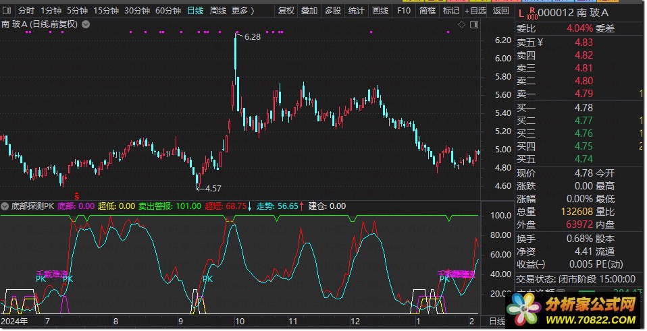Click 日线 period label at axis corner
The width and height of the screenshot is (647, 331).
coord(497,322)
